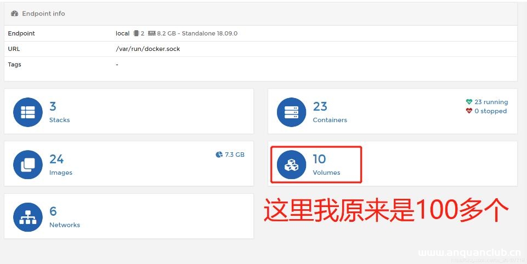Viewport: 527px width, 264px height.
Task: Click the /var/run/docker.sock URL value
Action: [148, 49]
